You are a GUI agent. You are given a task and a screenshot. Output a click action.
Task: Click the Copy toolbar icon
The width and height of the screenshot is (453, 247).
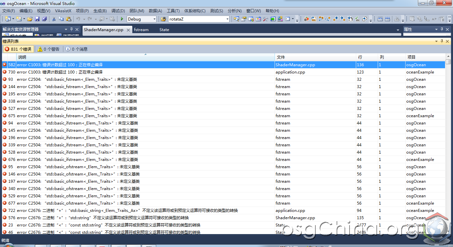[x=61, y=19]
